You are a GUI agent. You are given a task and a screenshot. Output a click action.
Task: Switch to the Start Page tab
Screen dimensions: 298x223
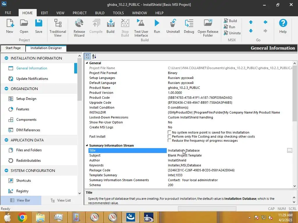[13, 48]
